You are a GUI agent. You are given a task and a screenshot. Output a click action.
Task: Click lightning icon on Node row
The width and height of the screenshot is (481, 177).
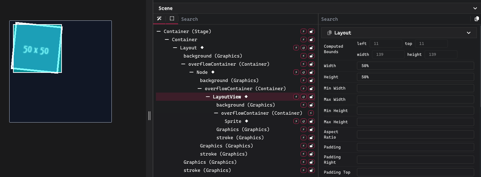pyautogui.click(x=296, y=72)
